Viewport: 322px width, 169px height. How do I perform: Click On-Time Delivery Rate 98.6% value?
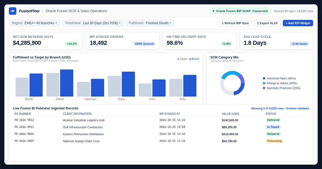click(x=175, y=43)
